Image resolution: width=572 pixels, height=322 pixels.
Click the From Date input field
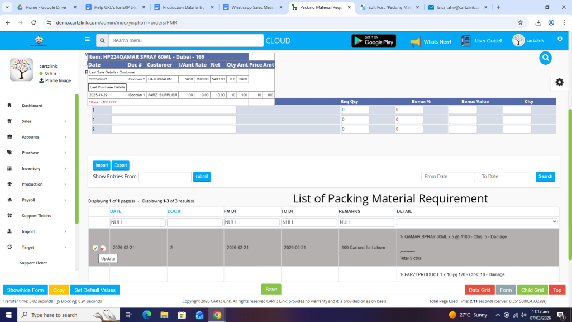coord(448,177)
